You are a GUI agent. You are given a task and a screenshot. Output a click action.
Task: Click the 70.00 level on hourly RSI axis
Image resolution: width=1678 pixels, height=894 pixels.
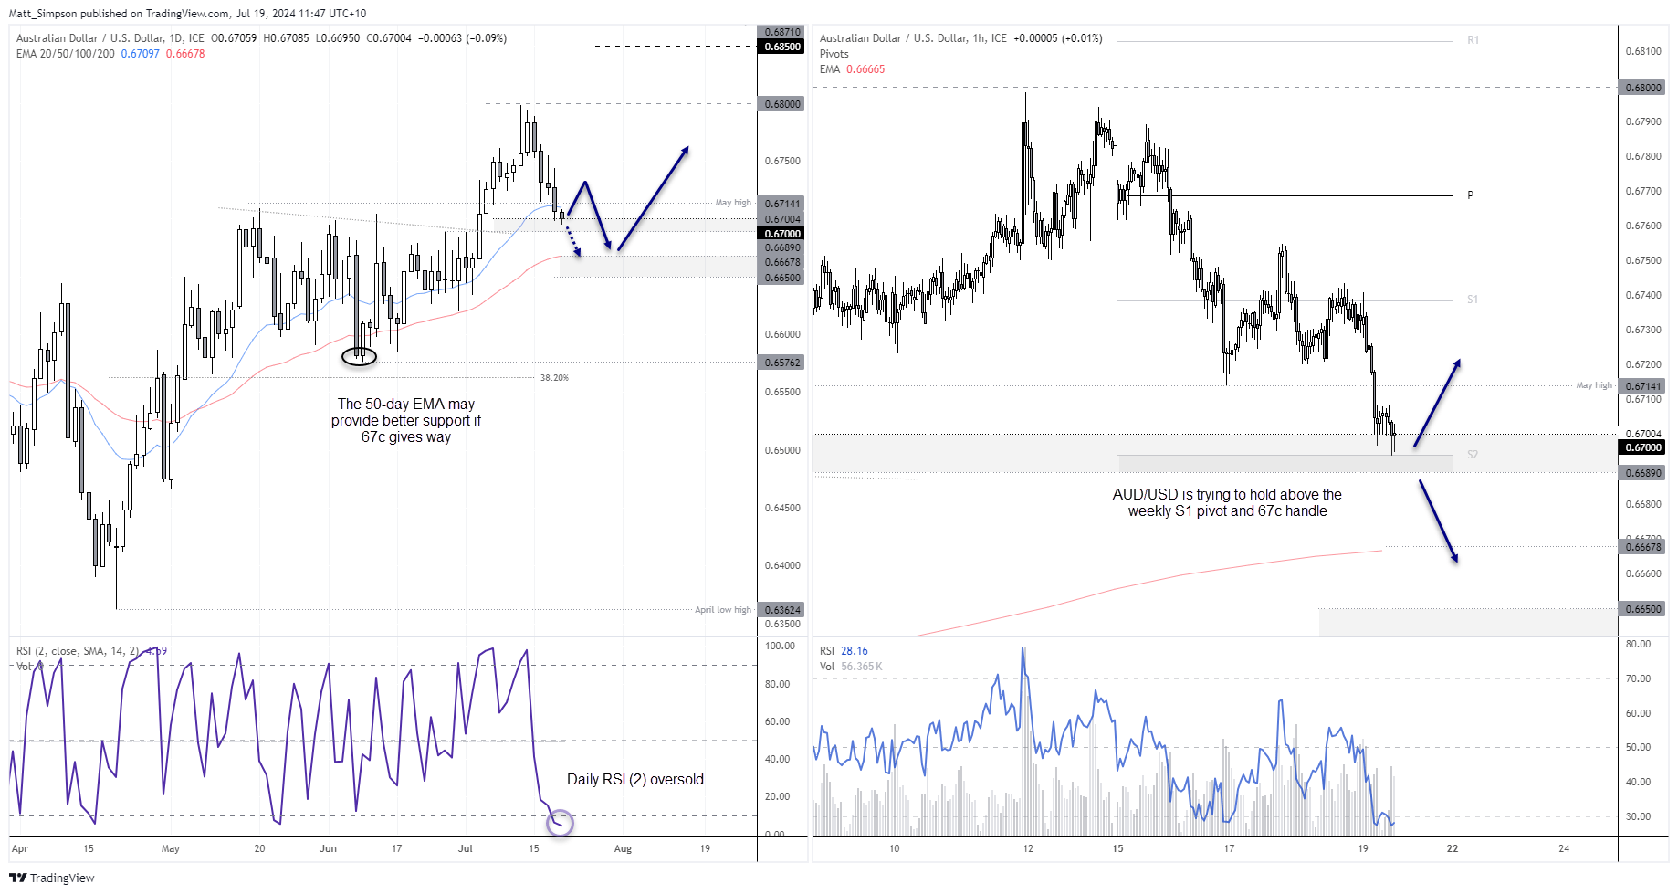tap(1638, 679)
